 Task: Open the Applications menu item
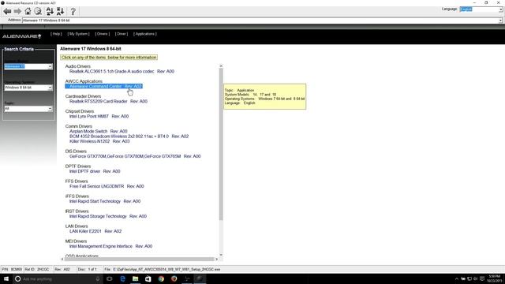pos(145,34)
